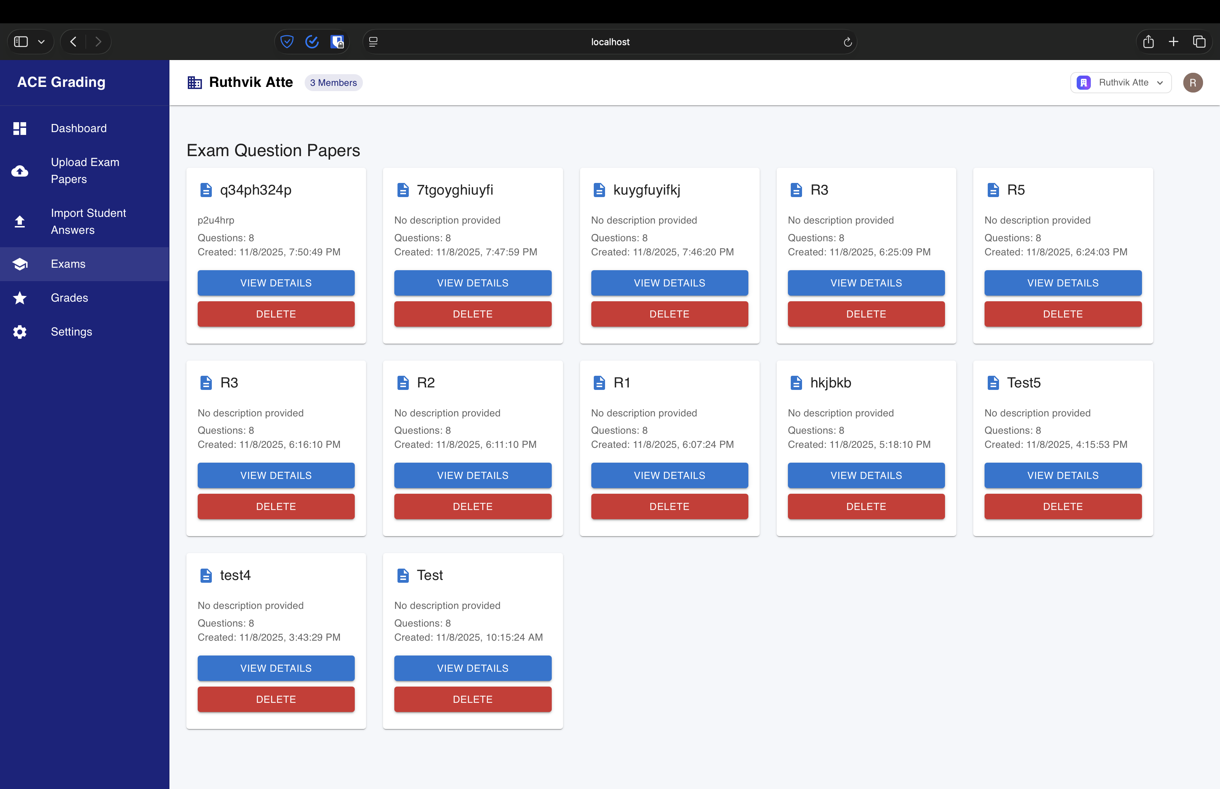This screenshot has height=789, width=1220.
Task: Toggle the browser sidebar panel
Action: (x=21, y=42)
